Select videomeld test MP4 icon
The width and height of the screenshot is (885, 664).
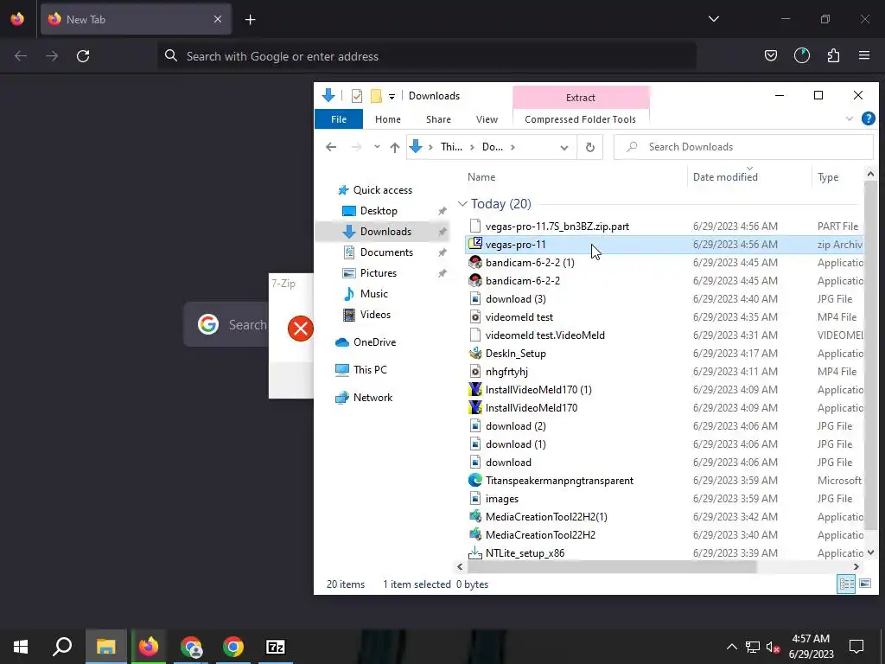click(475, 316)
